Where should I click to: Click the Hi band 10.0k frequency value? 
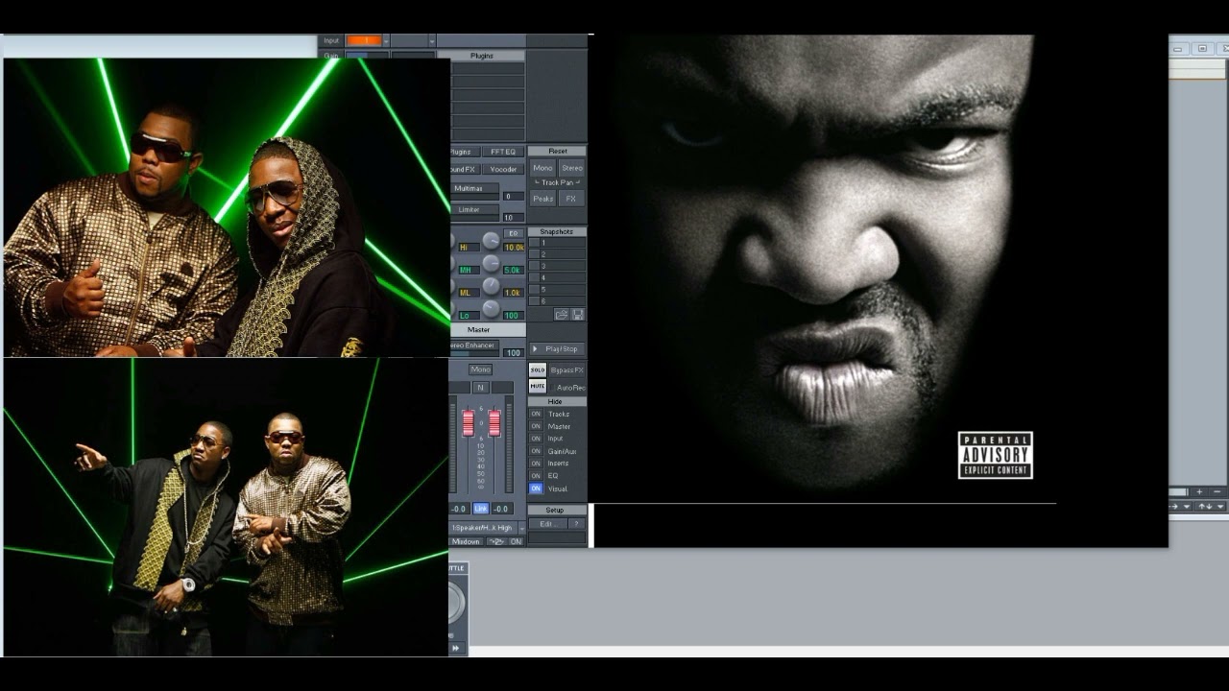tap(514, 247)
